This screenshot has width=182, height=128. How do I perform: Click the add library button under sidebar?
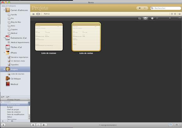click(3, 97)
